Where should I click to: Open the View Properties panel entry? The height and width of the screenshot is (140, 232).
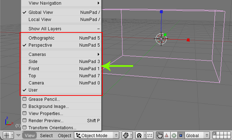[x=61, y=113]
